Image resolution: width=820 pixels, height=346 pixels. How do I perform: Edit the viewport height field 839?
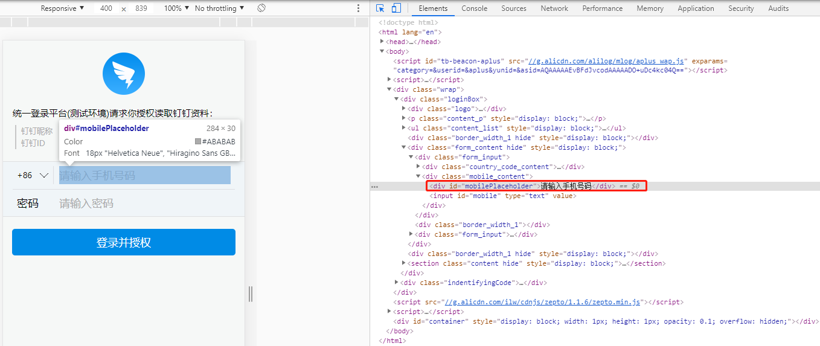click(x=142, y=8)
